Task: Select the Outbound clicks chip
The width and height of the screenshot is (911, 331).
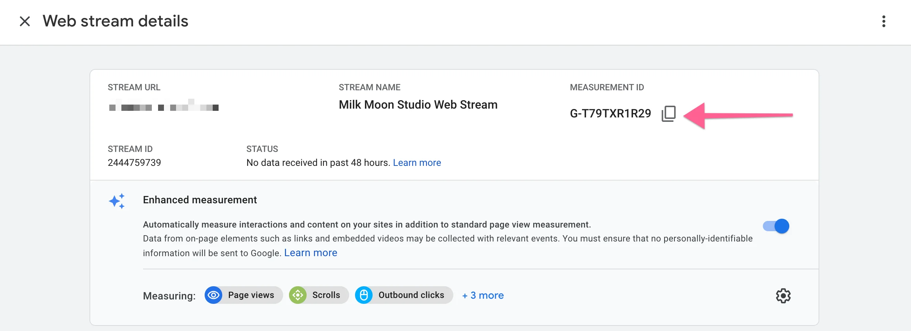Action: tap(403, 295)
